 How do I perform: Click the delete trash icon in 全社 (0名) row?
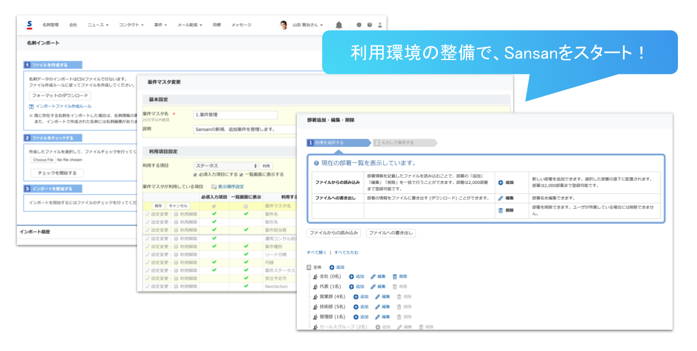395,276
